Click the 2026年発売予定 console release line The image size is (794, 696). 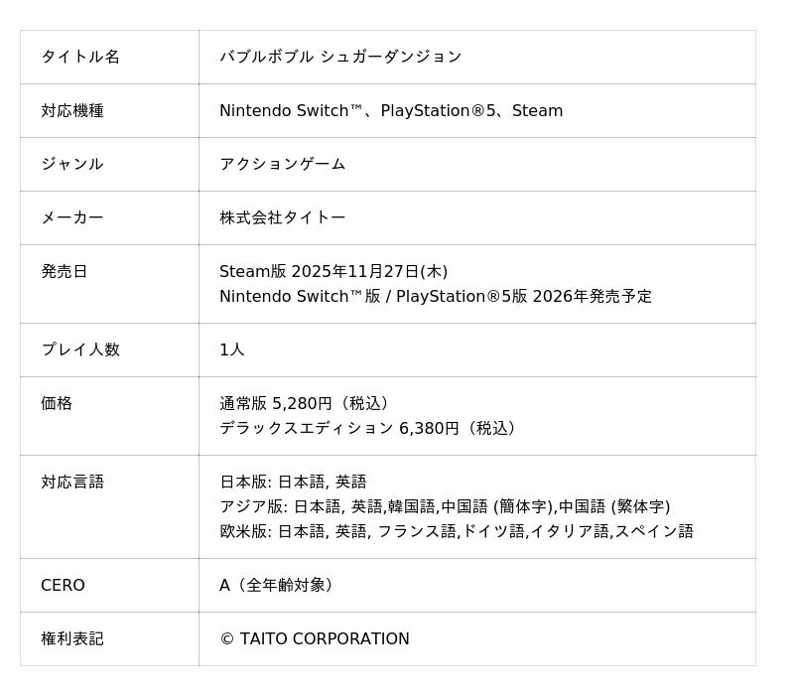(436, 296)
